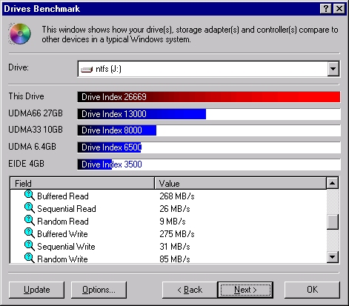Click the results list scroll up arrow
349x306 pixels.
(x=333, y=183)
